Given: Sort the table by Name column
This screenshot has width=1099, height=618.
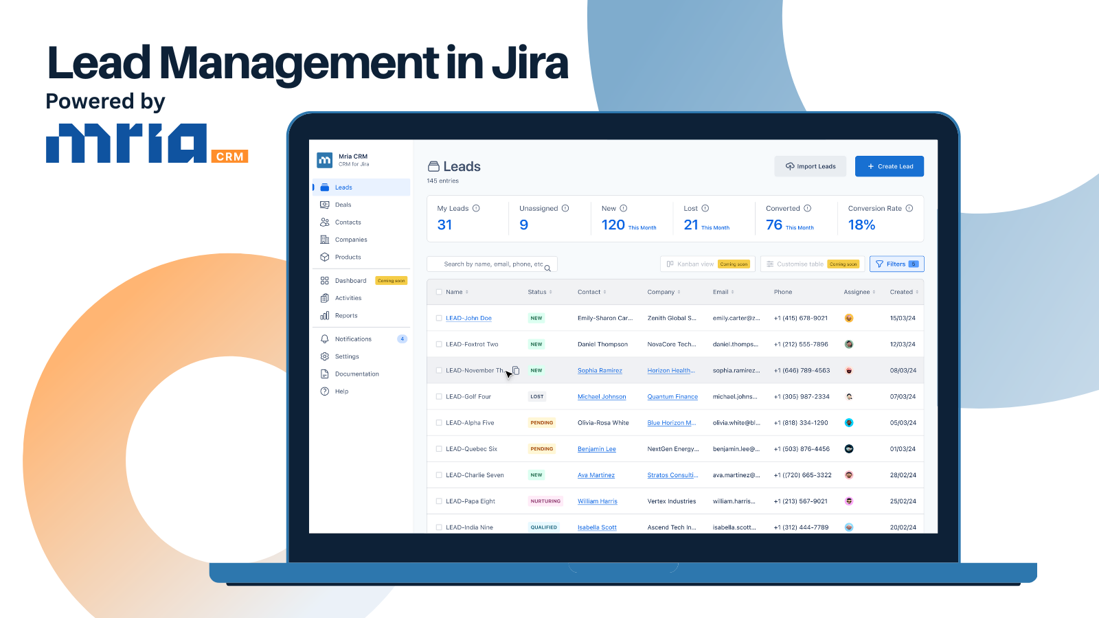Looking at the screenshot, I should (457, 292).
